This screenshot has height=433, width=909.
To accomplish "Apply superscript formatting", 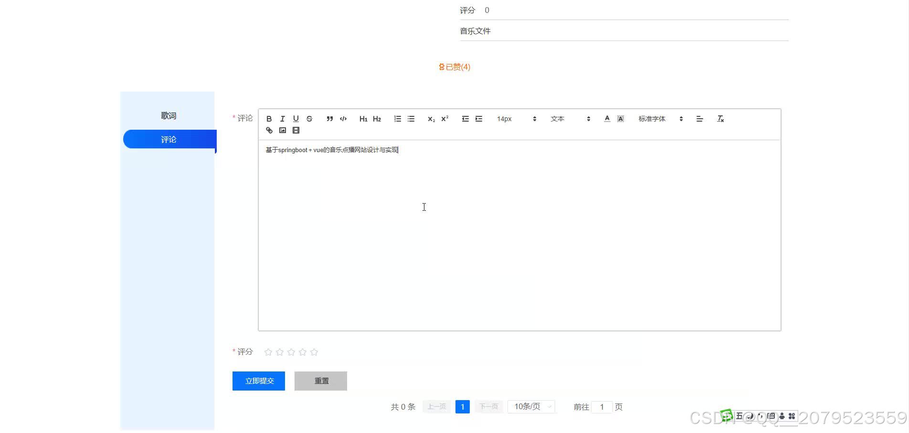I will (x=444, y=119).
